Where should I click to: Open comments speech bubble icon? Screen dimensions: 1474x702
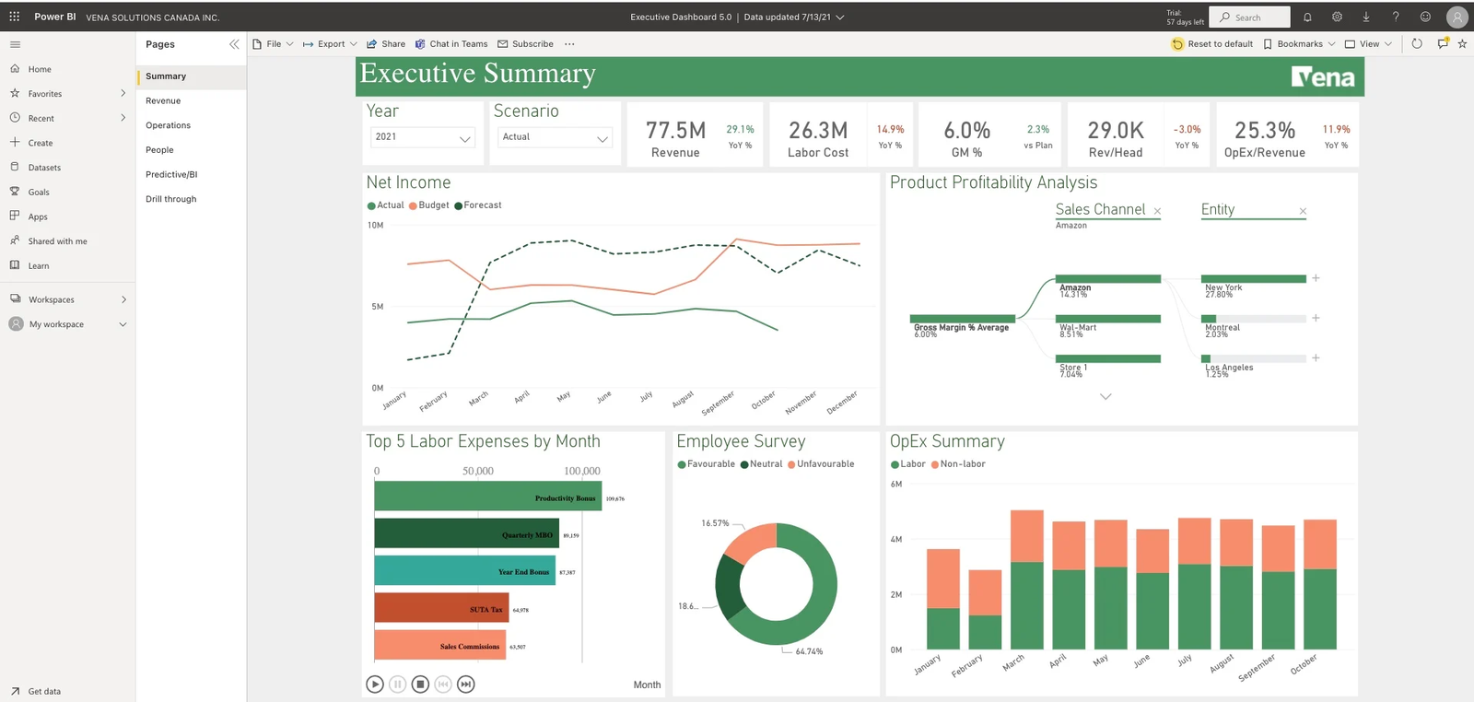pos(1443,43)
